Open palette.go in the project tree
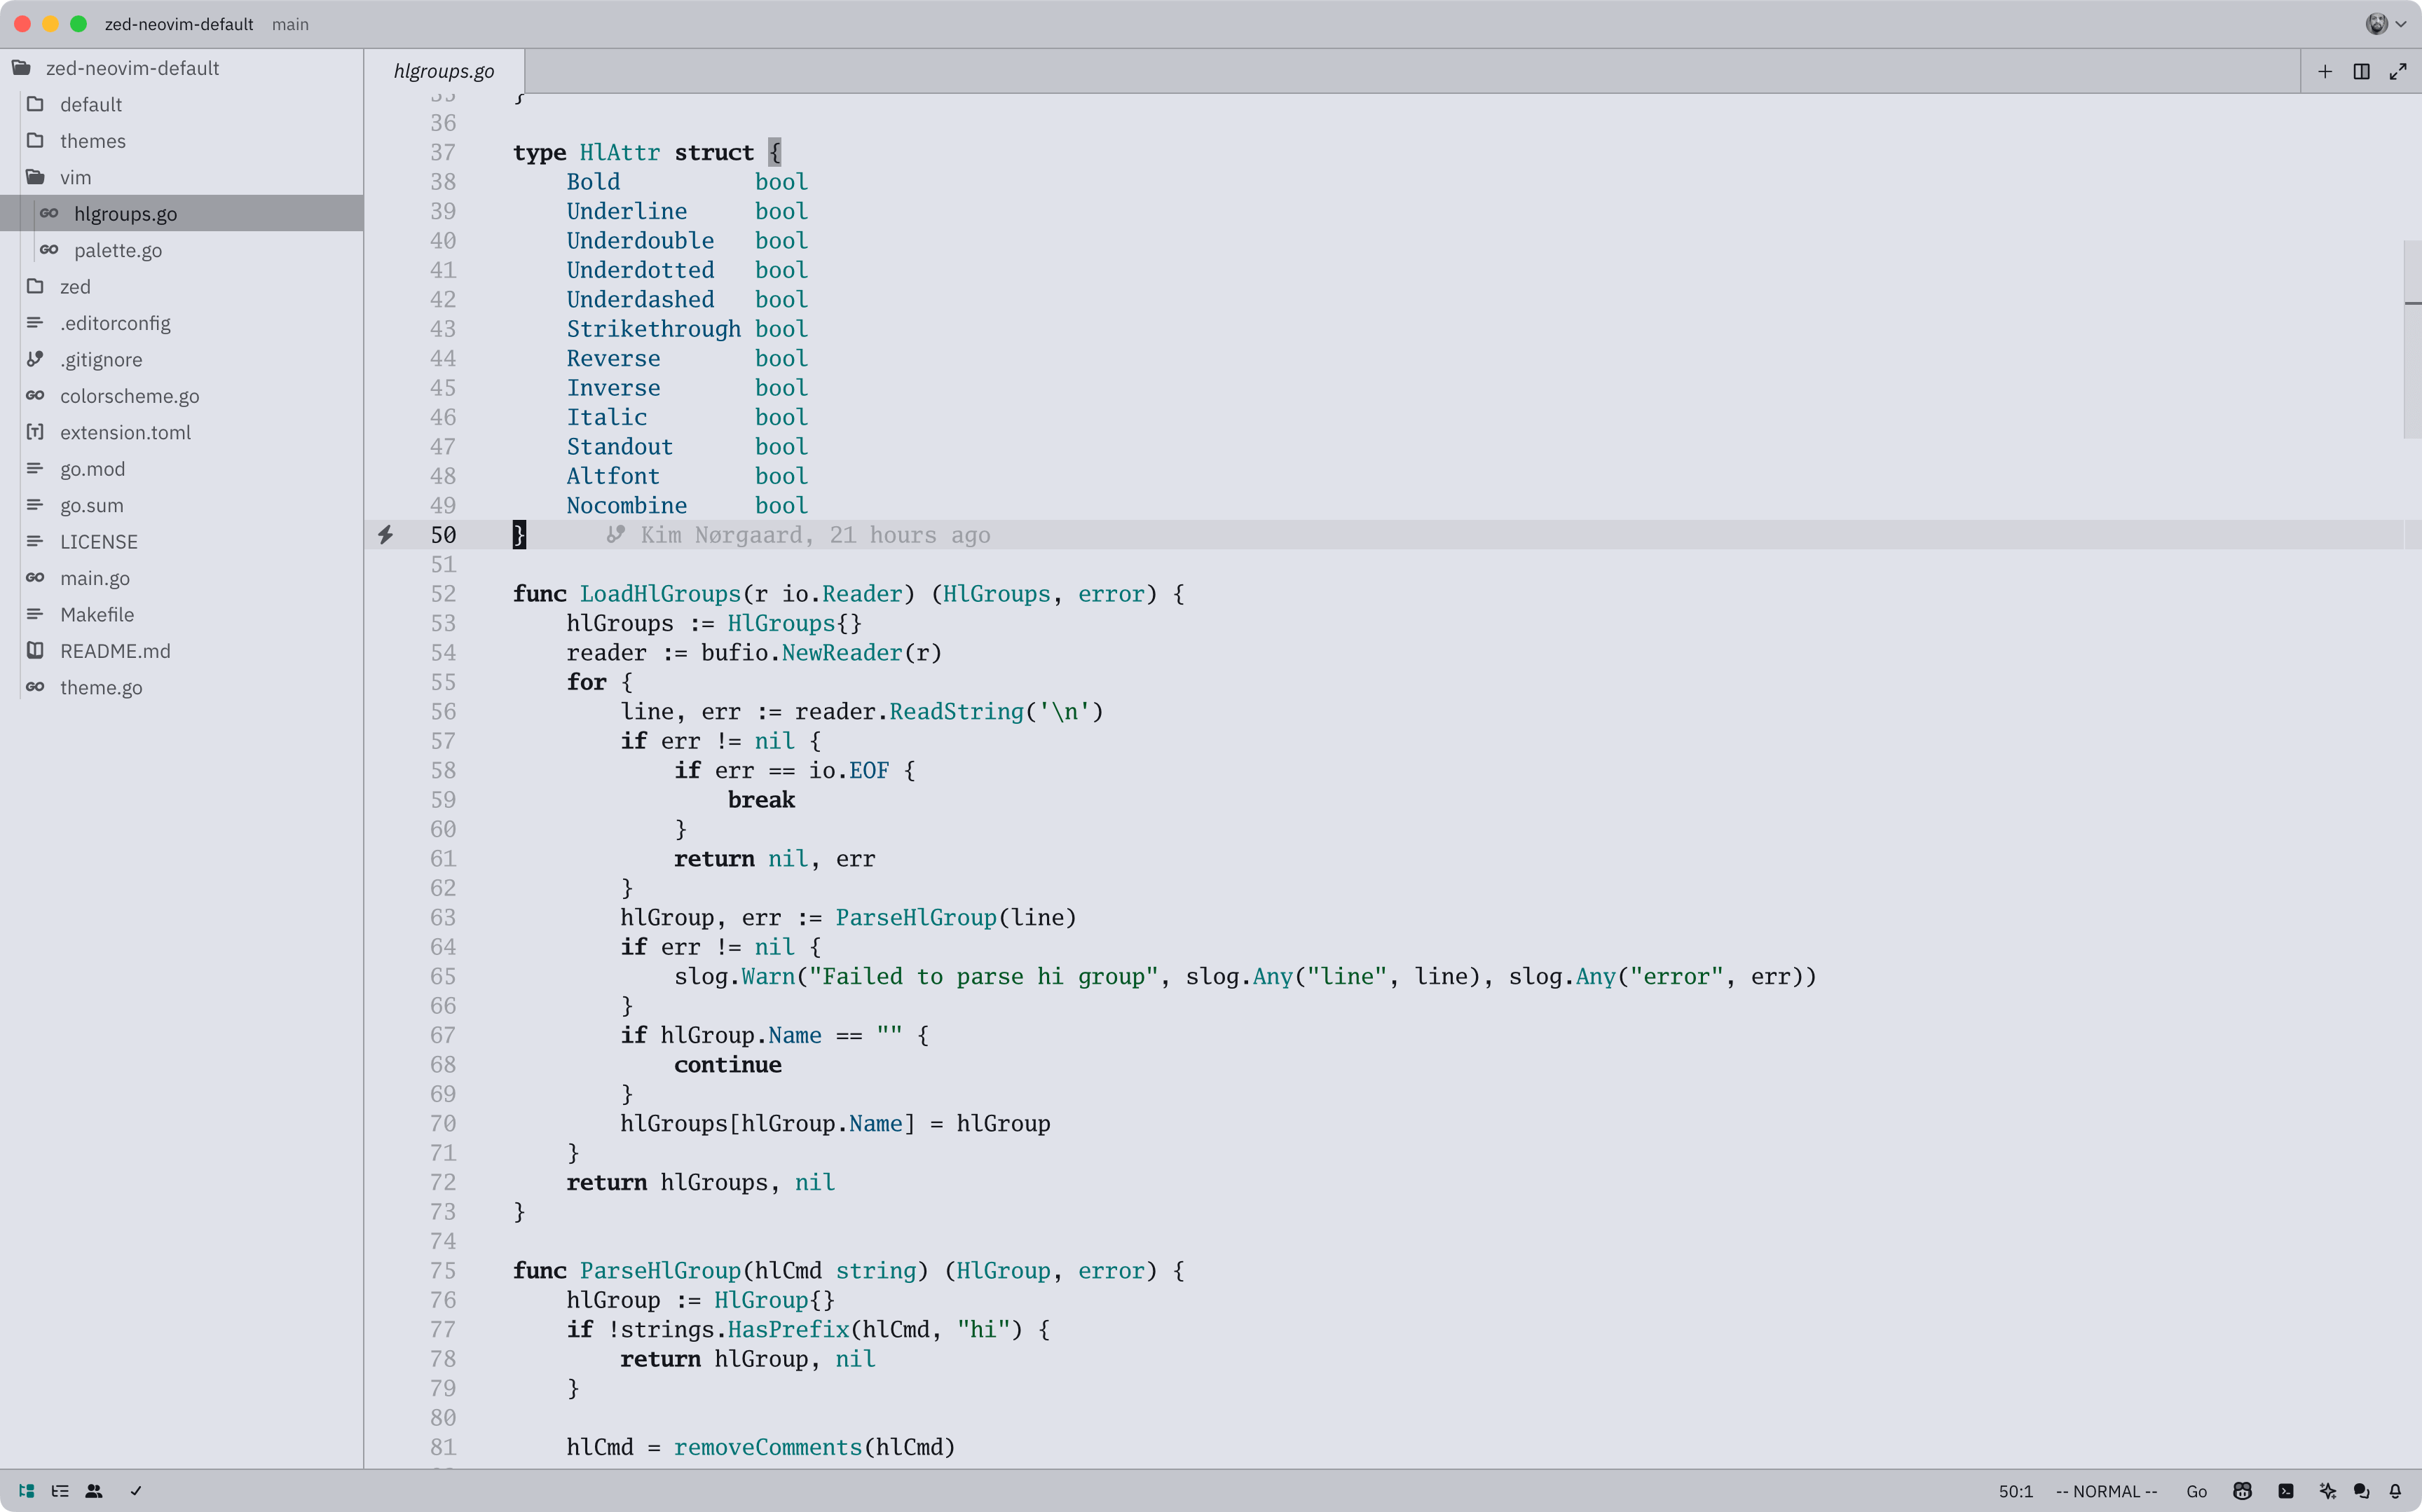 [x=181, y=250]
